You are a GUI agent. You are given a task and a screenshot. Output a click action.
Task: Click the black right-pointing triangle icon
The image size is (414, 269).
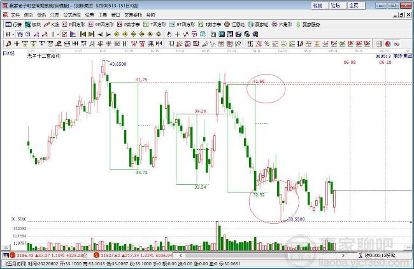pyautogui.click(x=108, y=34)
